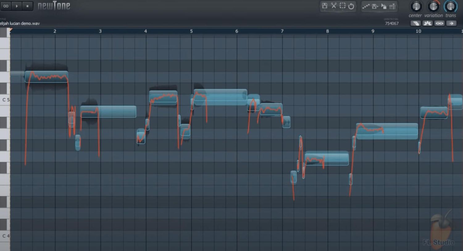The image size is (463, 251).
Task: Adjust the trans knob
Action: tap(451, 6)
